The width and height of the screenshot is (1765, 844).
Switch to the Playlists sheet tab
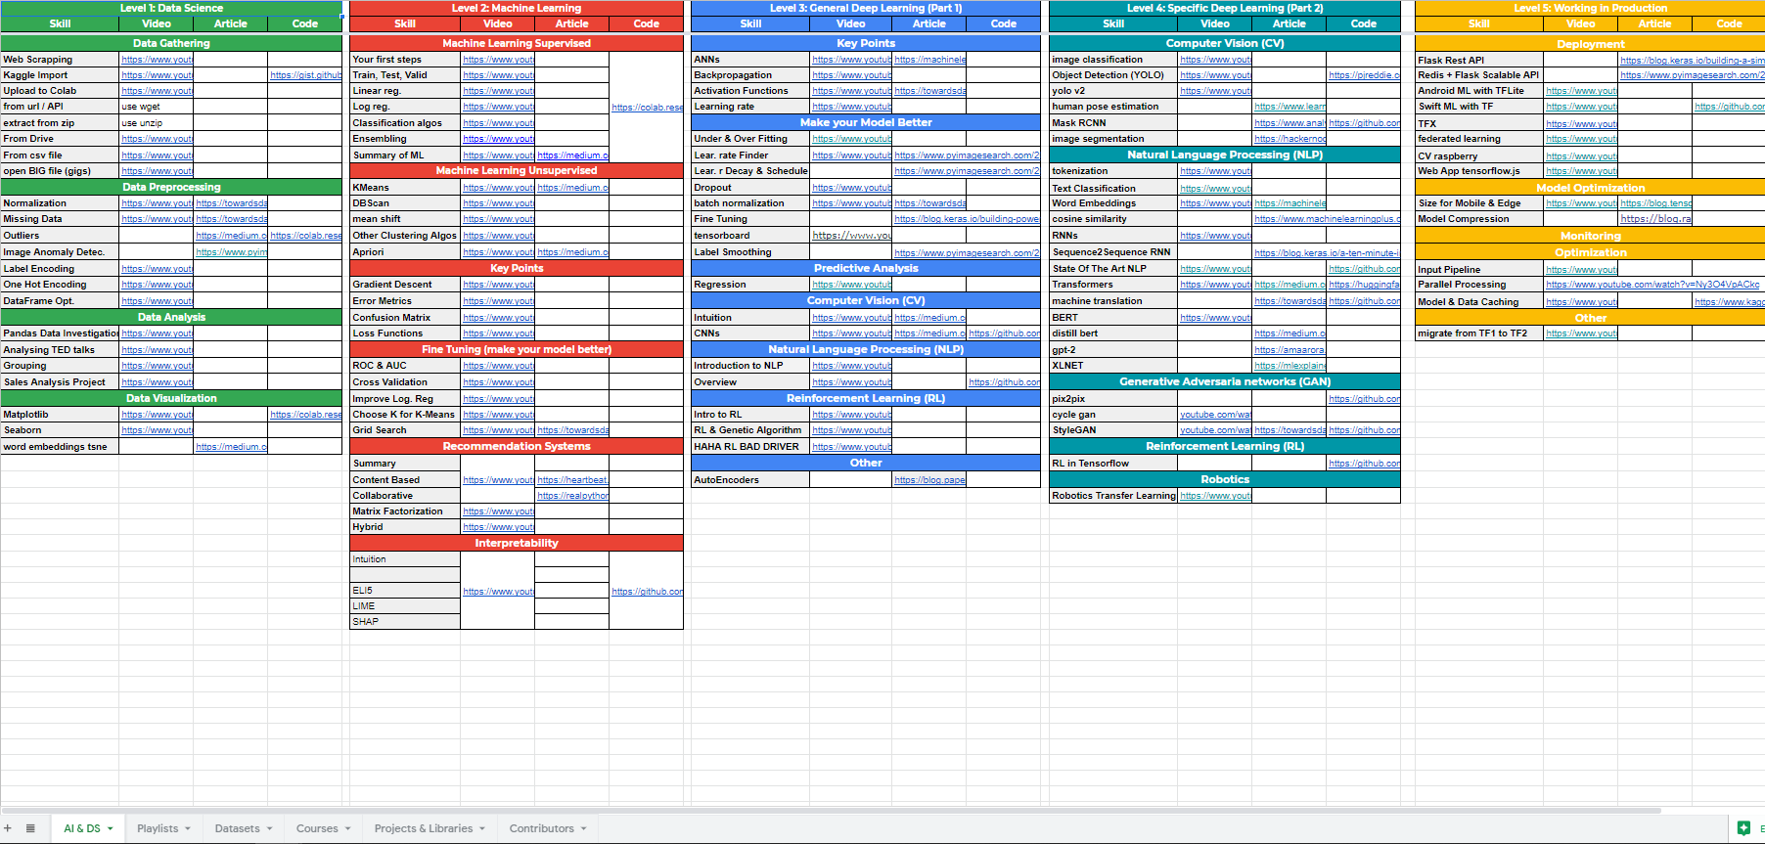(x=158, y=828)
